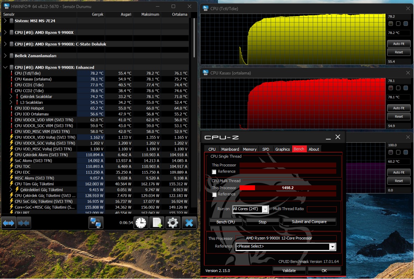Start logging with the document-plus icon
This screenshot has width=414, height=279.
point(157,223)
